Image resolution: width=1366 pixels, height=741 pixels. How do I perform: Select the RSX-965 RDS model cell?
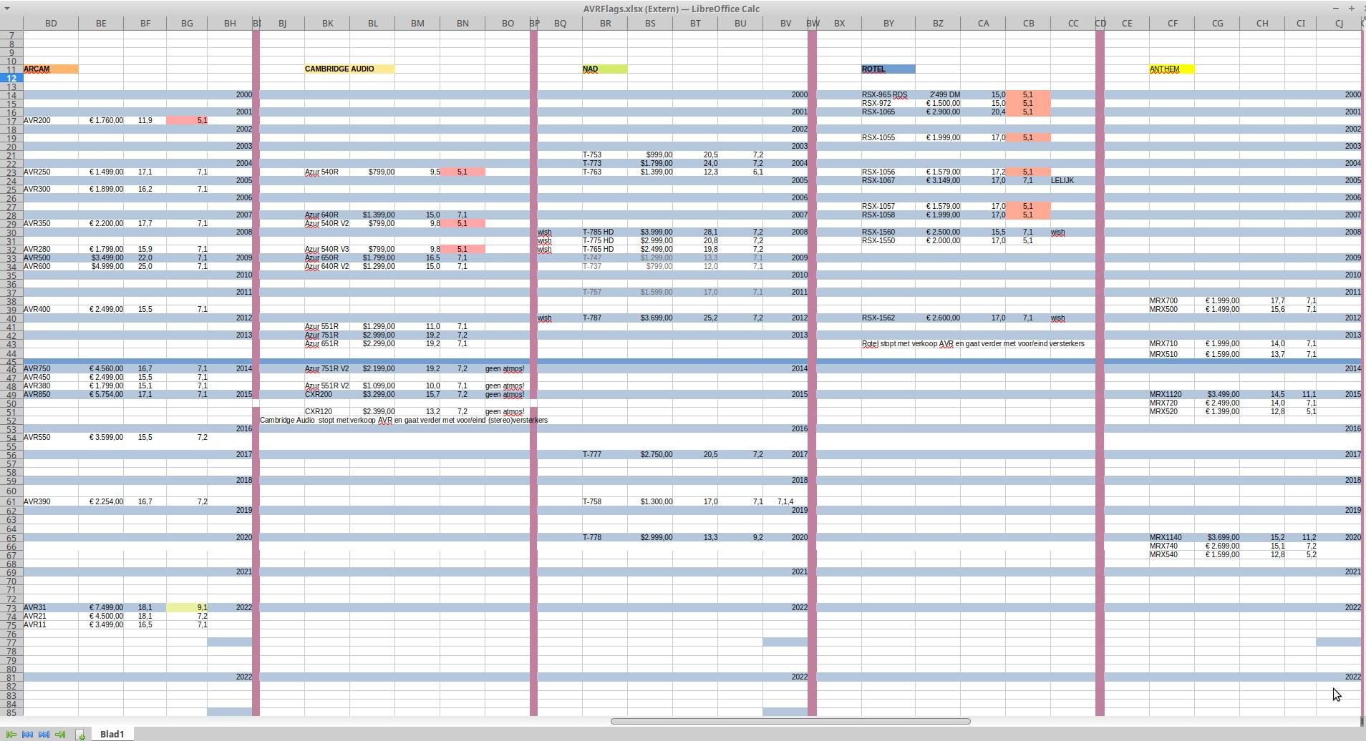(x=888, y=94)
